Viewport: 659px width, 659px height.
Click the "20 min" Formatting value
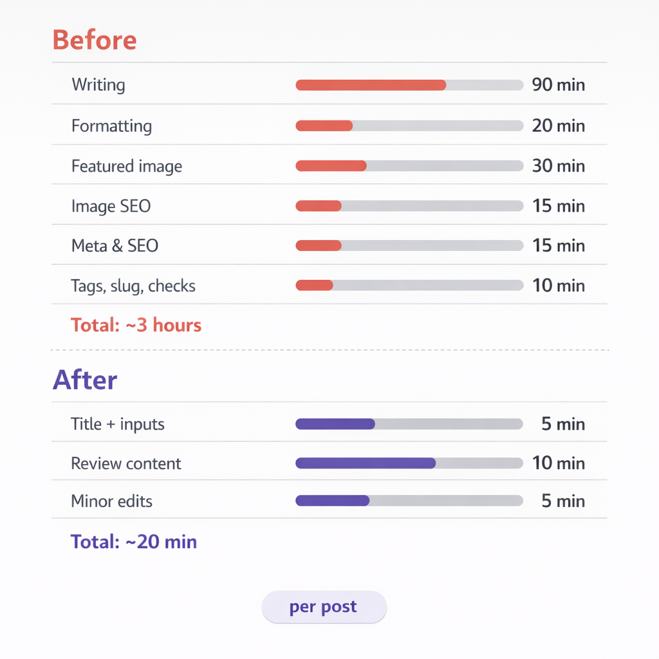coord(559,125)
